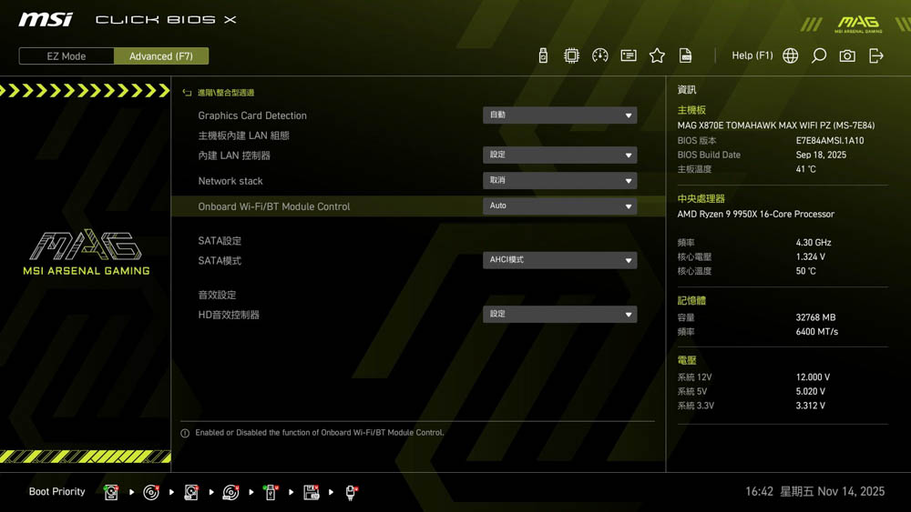Screen dimensions: 911x512
Task: Expand the Network stack dropdown
Action: (559, 181)
